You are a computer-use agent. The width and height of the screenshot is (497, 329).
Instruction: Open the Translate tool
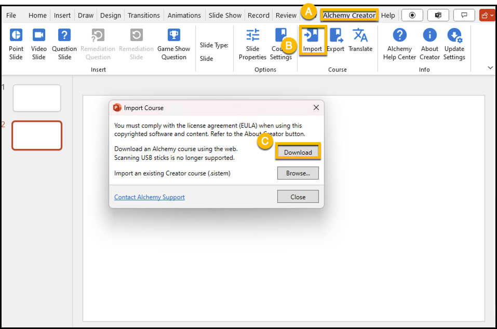(360, 40)
